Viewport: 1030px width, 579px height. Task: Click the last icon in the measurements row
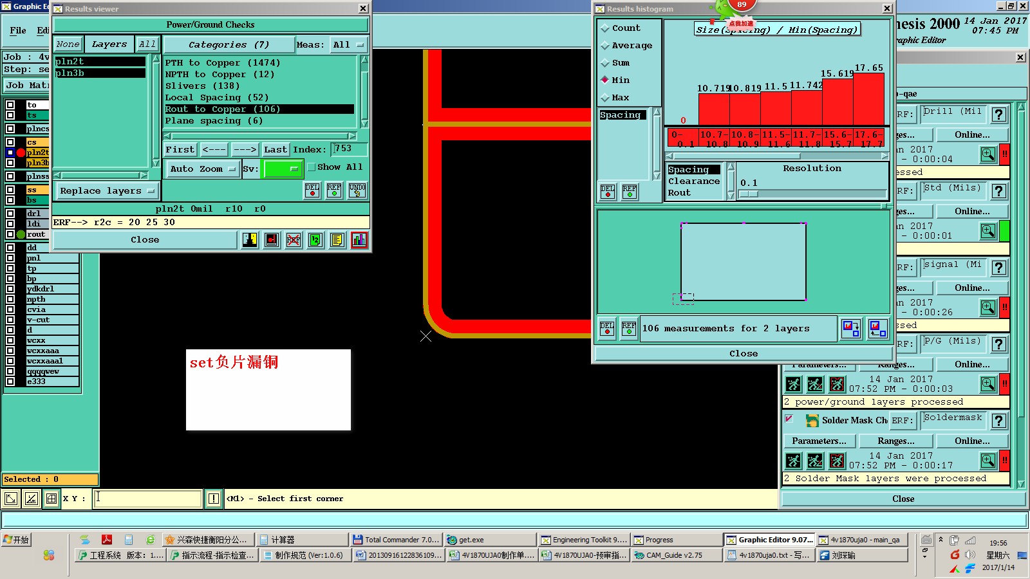[877, 329]
